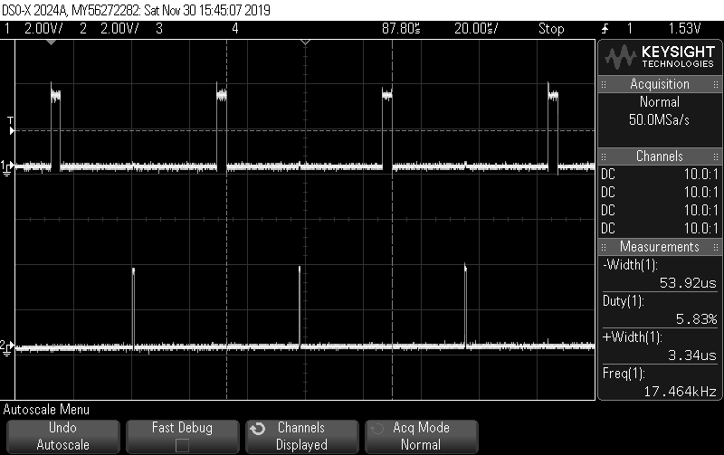The height and width of the screenshot is (455, 724).
Task: Click the trigger position solid triangle marker
Action: [x=52, y=43]
